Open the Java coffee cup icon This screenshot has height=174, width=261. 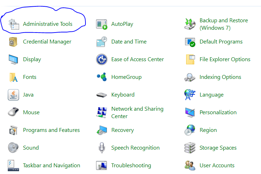tap(13, 95)
